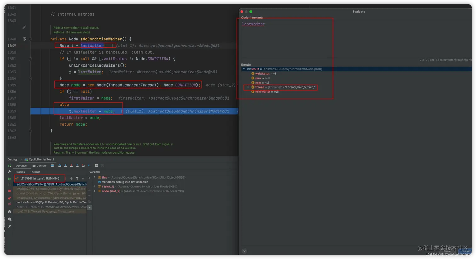Fold method at line 1848 gutter marker
The image size is (476, 259).
point(30,39)
